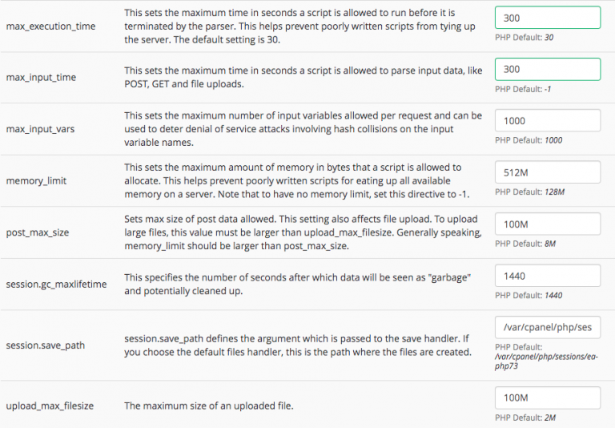The image size is (615, 428).
Task: Edit the post_max_size value field
Action: coord(548,224)
